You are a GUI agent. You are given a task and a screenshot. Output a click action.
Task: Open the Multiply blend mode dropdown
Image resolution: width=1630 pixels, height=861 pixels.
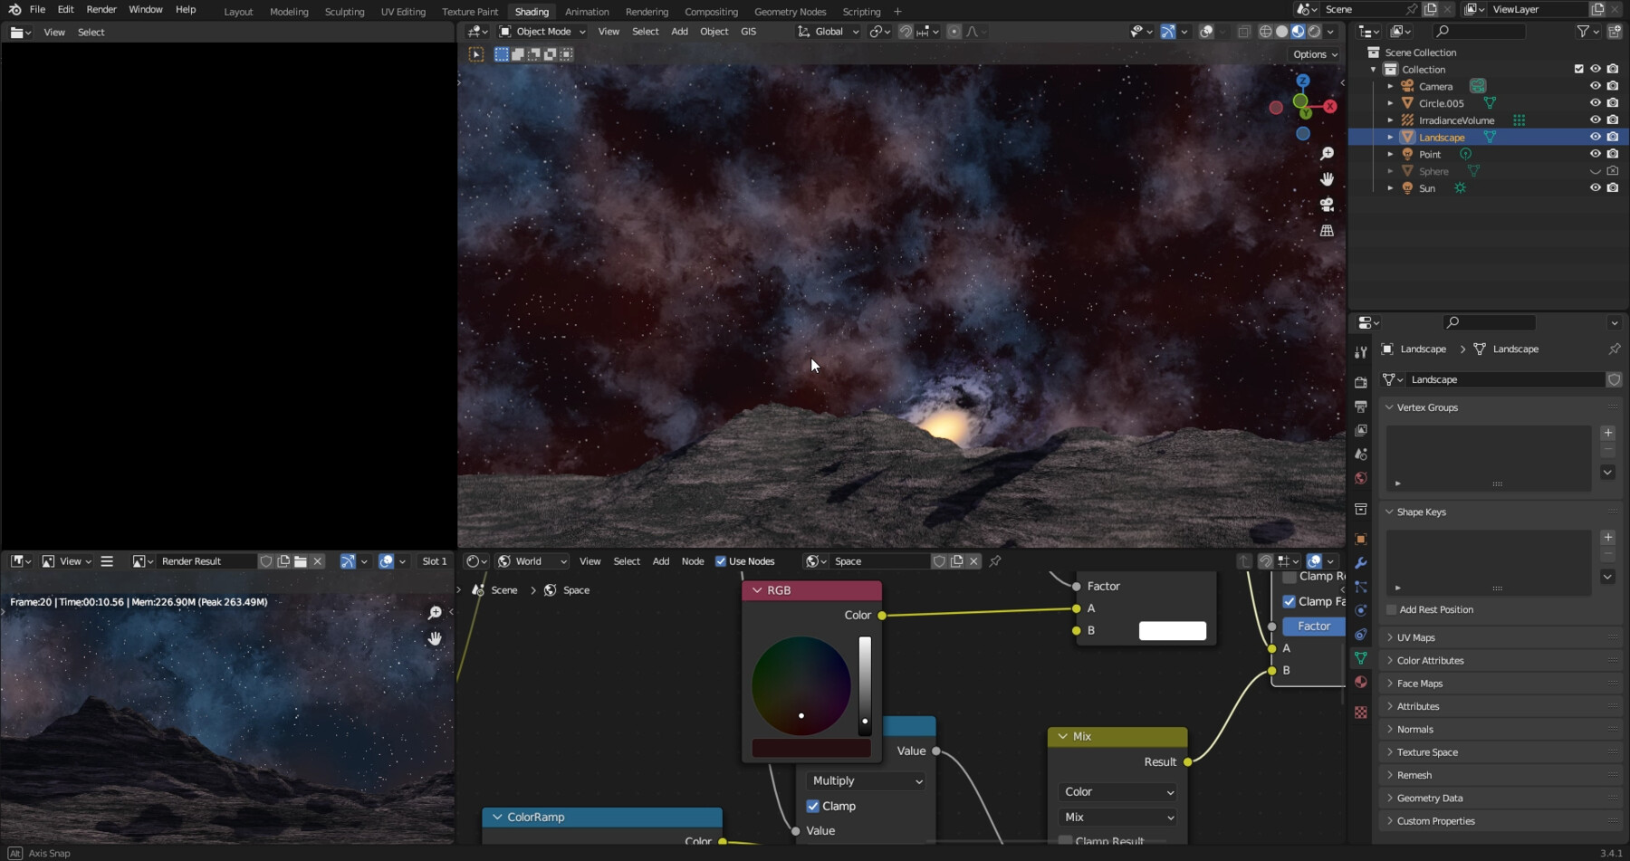(864, 780)
